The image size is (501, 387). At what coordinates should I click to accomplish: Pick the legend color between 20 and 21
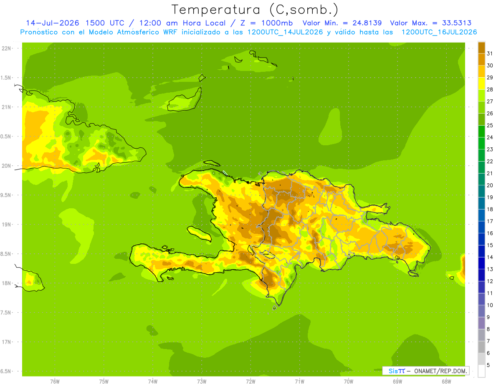point(481,179)
